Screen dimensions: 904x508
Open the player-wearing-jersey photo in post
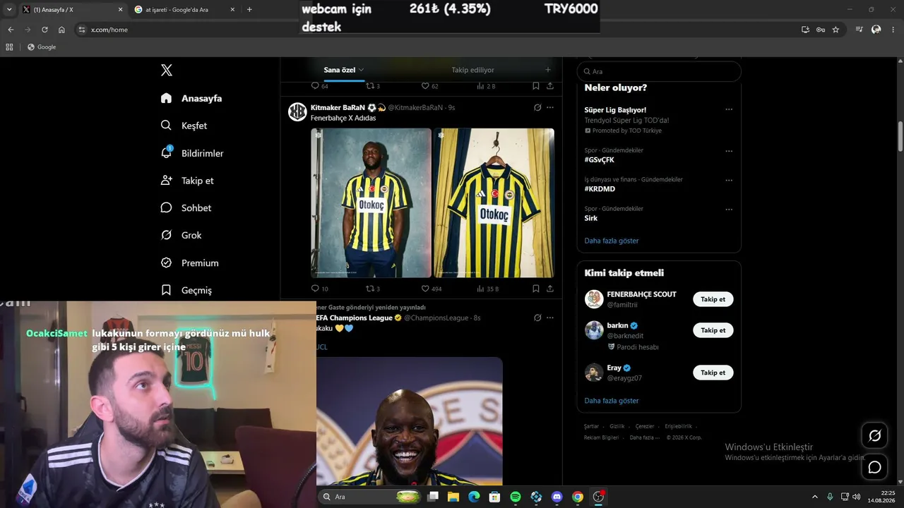pos(371,203)
